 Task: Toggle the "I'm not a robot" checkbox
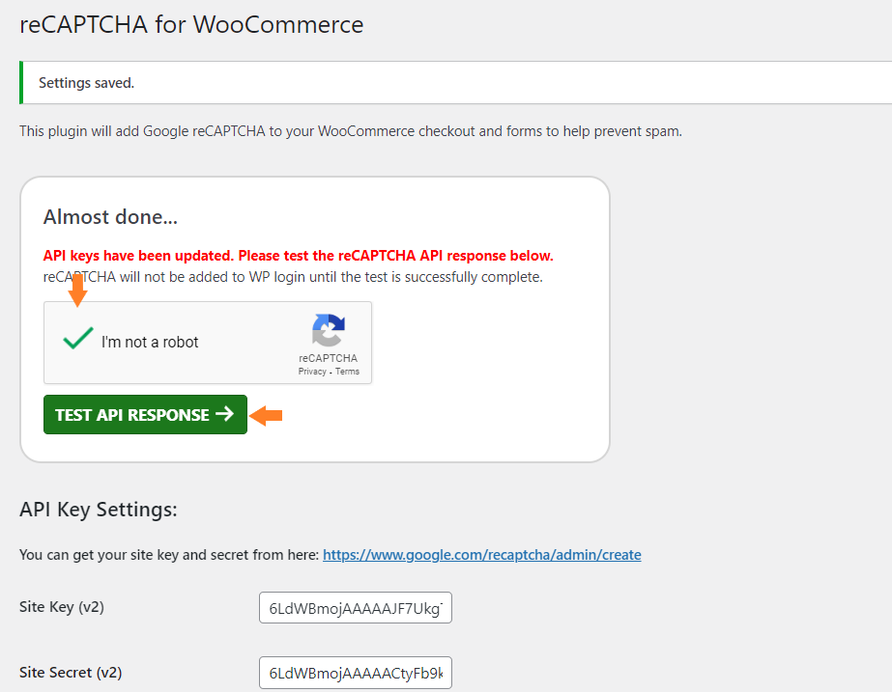pyautogui.click(x=78, y=339)
